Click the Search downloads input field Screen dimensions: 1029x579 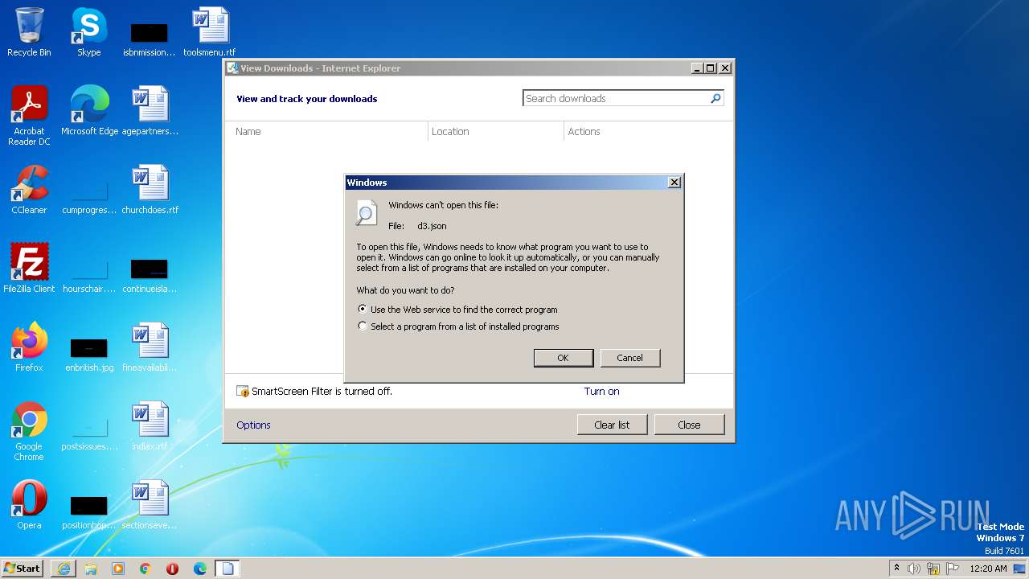(615, 98)
